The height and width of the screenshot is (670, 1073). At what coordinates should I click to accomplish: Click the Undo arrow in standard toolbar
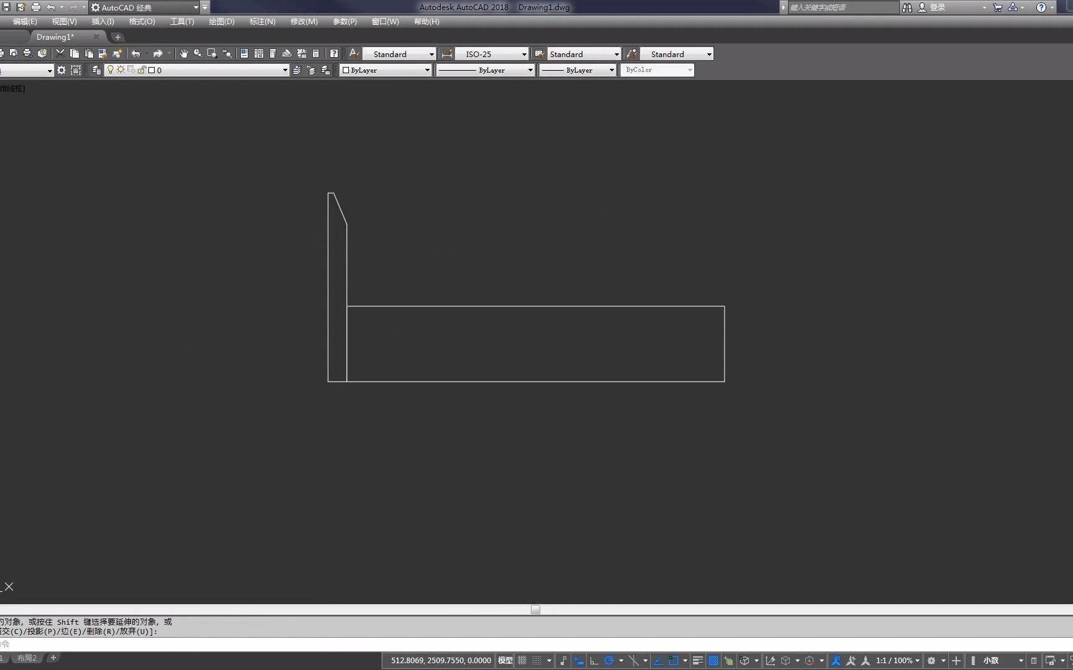[136, 54]
